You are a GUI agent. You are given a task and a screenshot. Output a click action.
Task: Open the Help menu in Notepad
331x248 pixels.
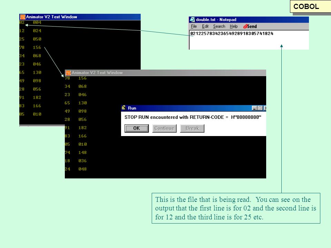pos(234,27)
